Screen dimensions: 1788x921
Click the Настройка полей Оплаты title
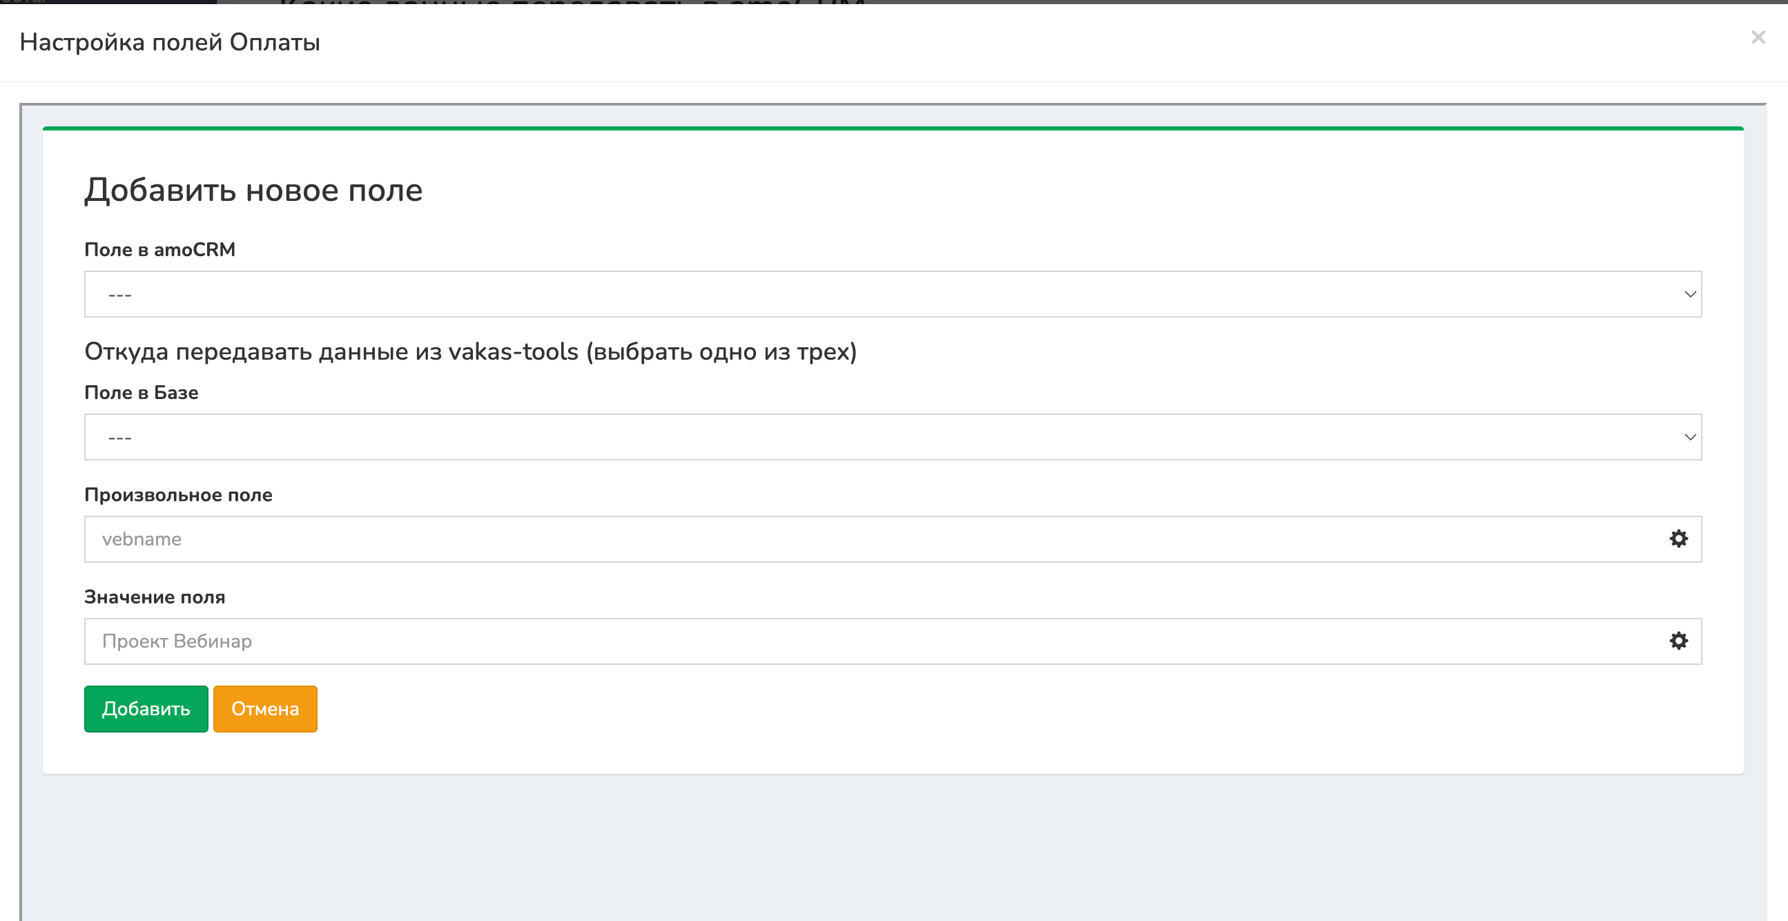(170, 42)
